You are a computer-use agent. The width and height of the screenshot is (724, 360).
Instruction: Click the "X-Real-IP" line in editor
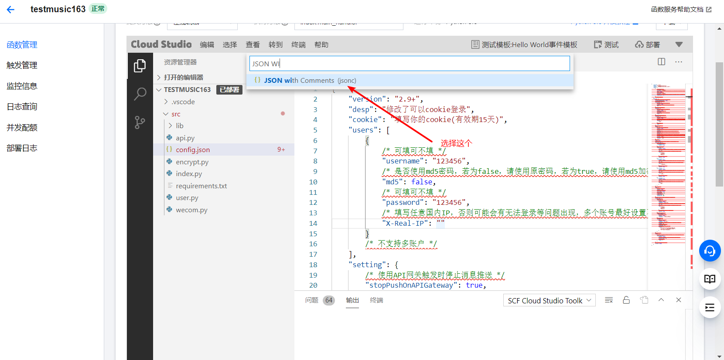[413, 223]
